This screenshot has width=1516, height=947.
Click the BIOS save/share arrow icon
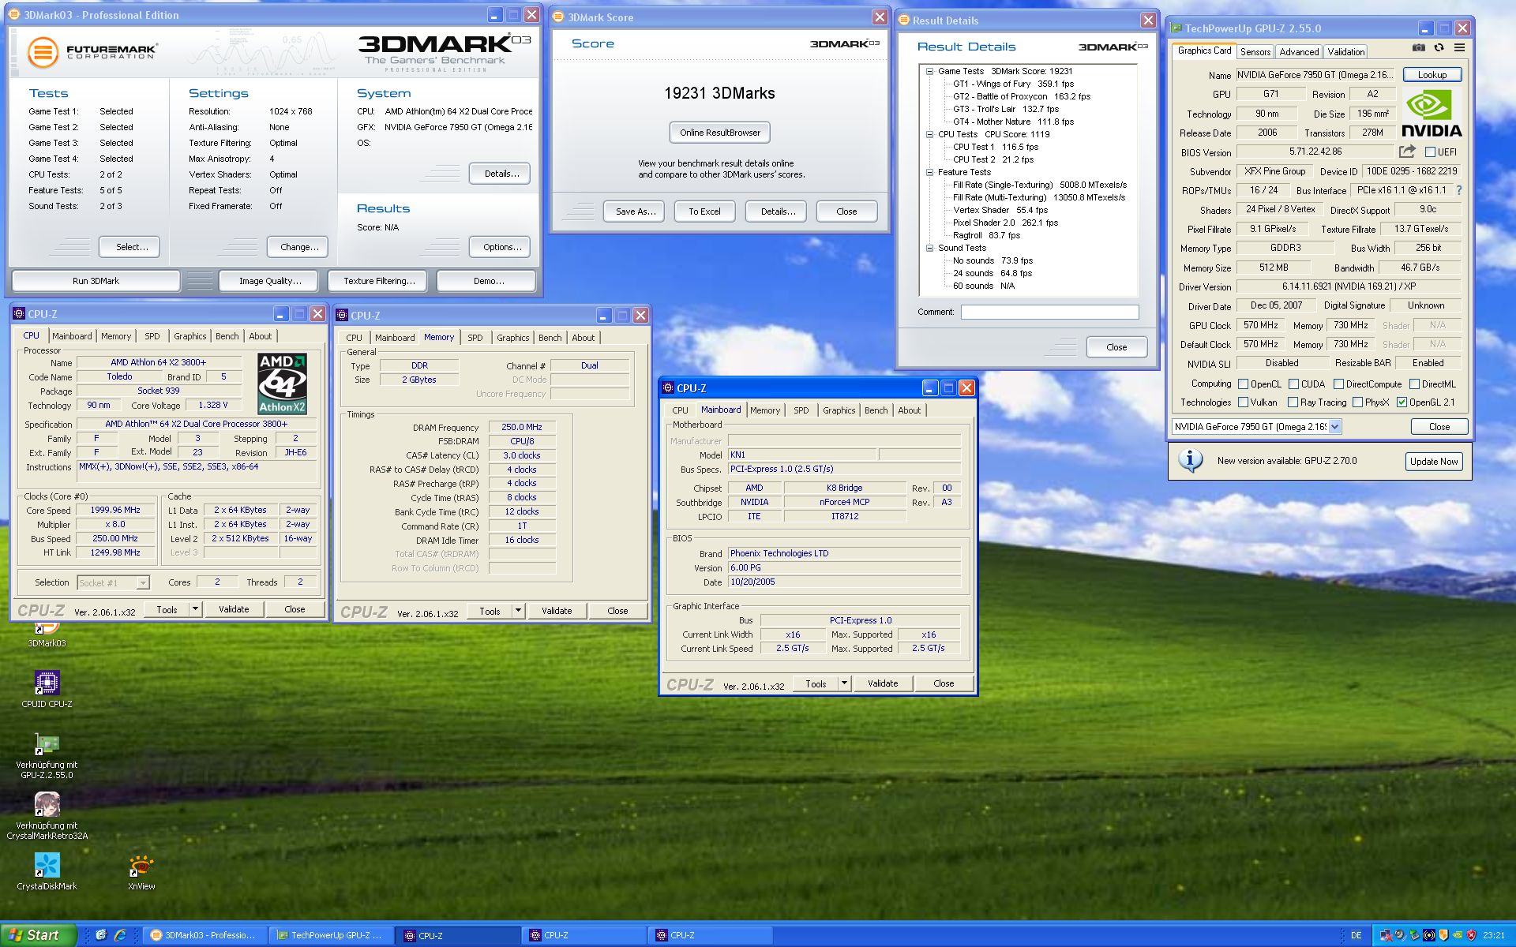point(1407,152)
